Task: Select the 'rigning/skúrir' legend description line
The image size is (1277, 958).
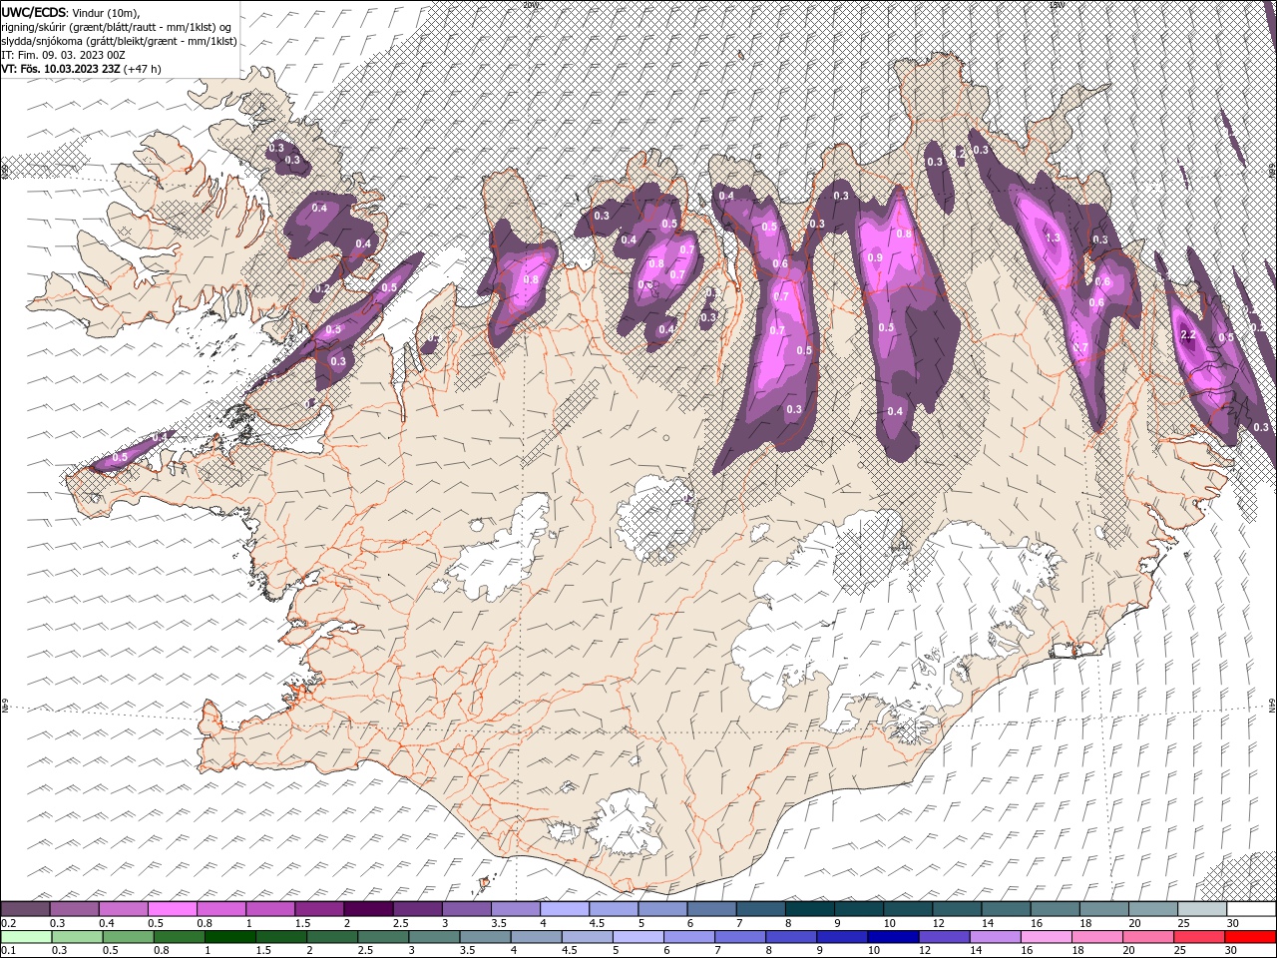Action: point(118,26)
